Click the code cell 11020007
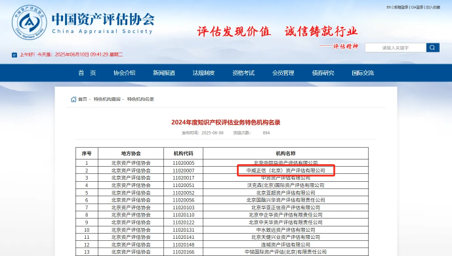The height and width of the screenshot is (256, 452). 183,171
